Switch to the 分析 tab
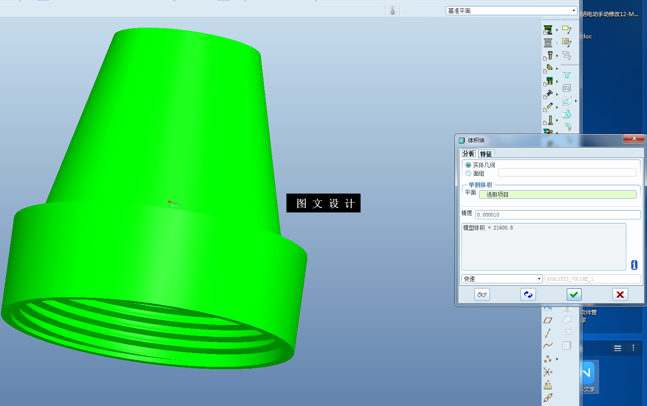This screenshot has height=406, width=647. (x=469, y=153)
